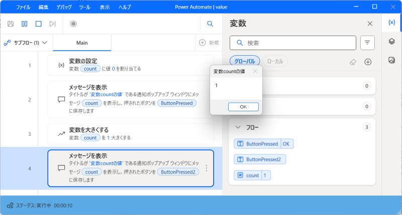Click the ButtonPressed2 variable in step 4
The width and height of the screenshot is (402, 215).
[x=178, y=172]
